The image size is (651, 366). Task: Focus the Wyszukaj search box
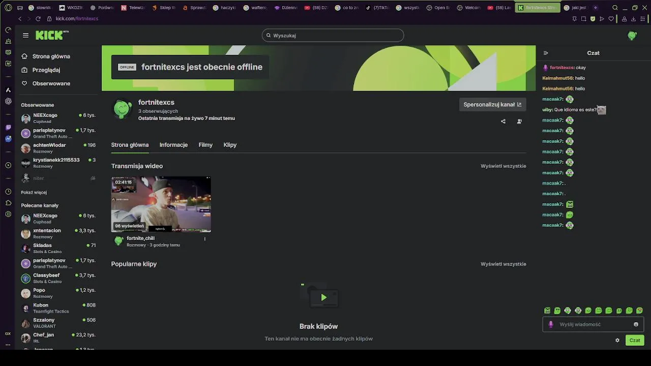333,35
